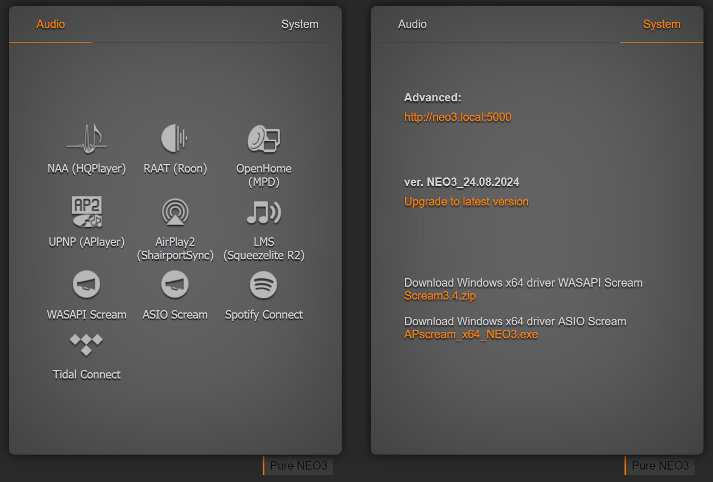Open the http://neo3.local:5000 advanced link
The image size is (713, 482).
coord(458,117)
